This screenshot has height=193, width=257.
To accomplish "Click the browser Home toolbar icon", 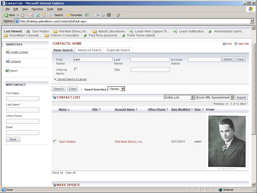I will coord(44,15).
